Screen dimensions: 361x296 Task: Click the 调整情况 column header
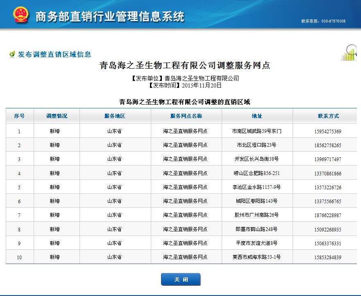tap(57, 116)
